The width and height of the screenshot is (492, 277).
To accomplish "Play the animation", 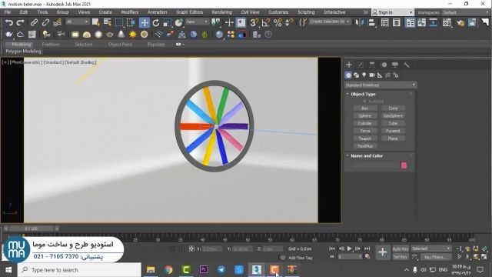I will pos(349,249).
